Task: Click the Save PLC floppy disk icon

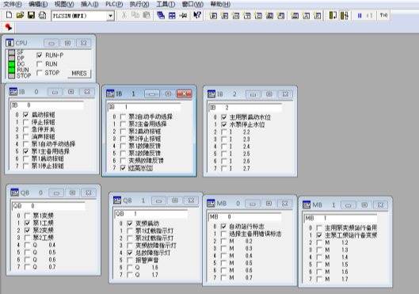Action: coord(31,15)
